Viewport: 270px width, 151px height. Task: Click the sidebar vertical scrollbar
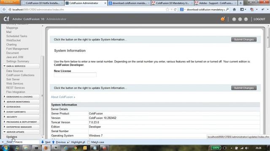click(x=42, y=95)
